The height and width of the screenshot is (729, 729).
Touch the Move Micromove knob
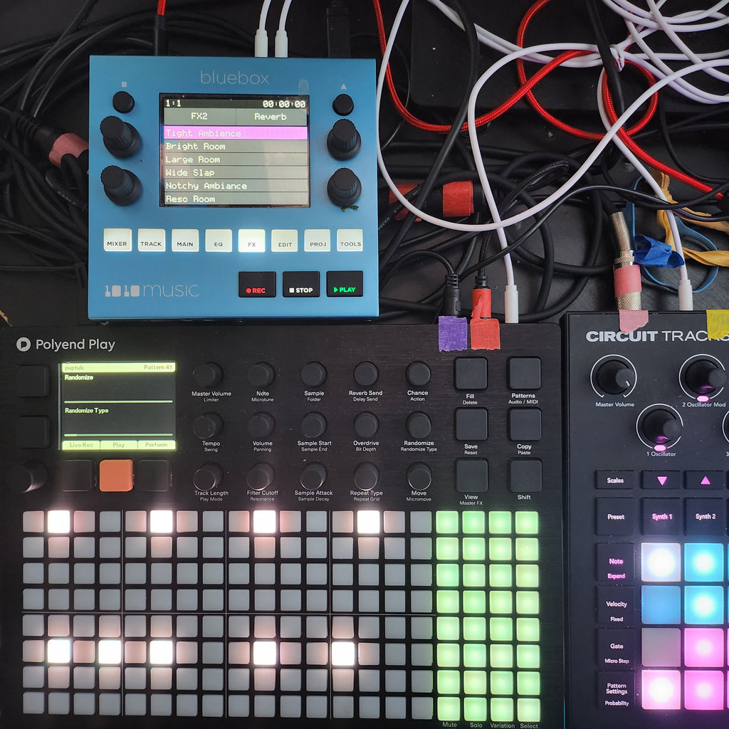pyautogui.click(x=419, y=476)
